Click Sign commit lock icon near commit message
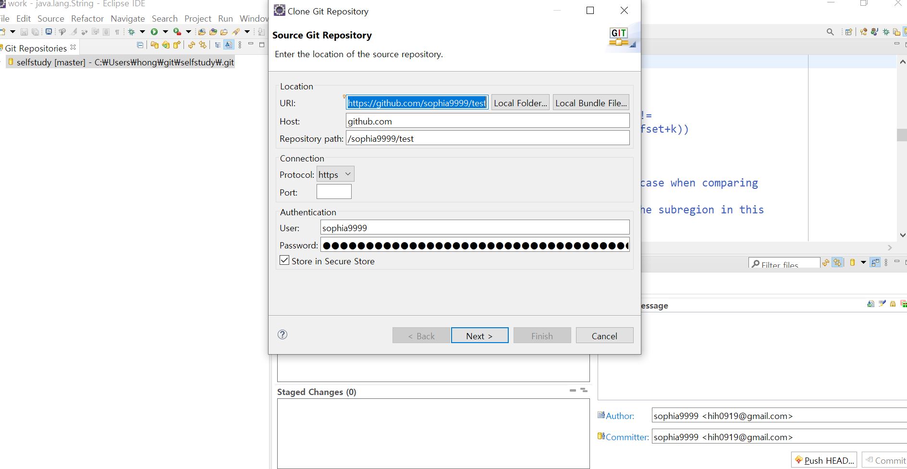The width and height of the screenshot is (907, 469). click(893, 304)
